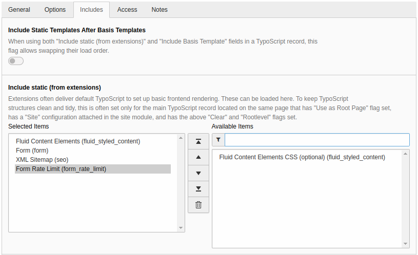Open the General tab

pos(19,10)
